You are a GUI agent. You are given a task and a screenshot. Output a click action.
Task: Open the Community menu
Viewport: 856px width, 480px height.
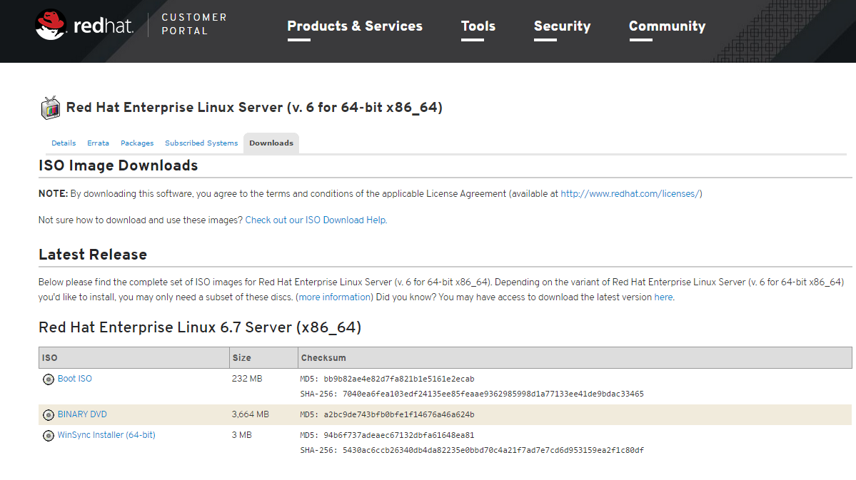(667, 26)
